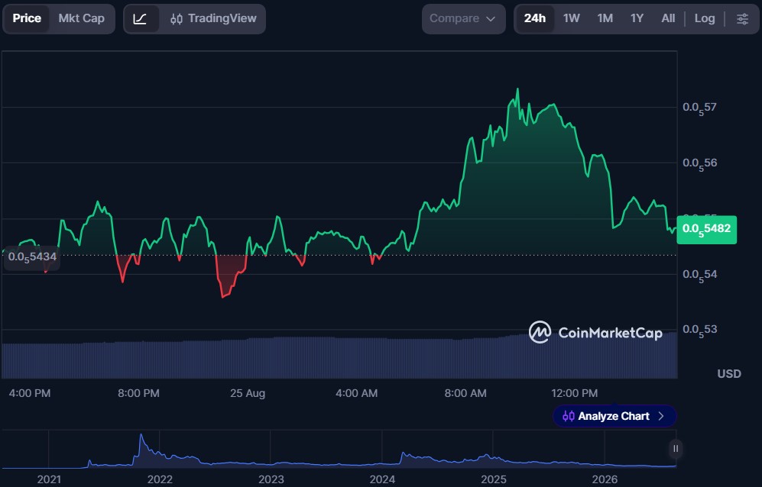The width and height of the screenshot is (762, 487).
Task: Select the All time range
Action: click(x=668, y=19)
